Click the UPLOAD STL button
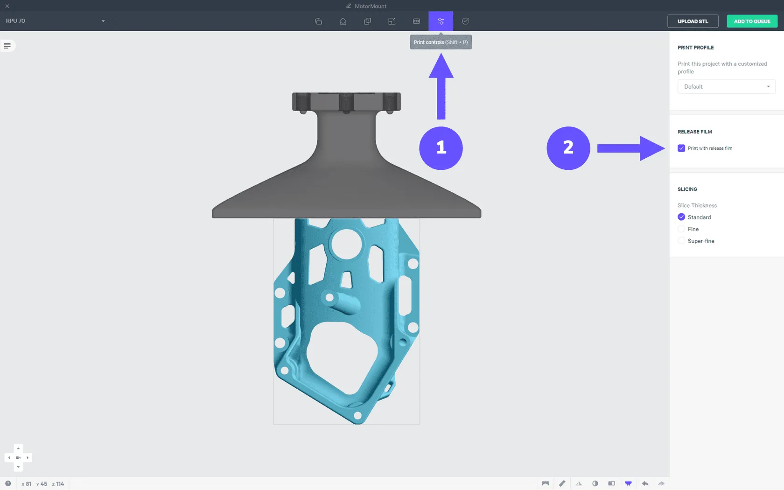This screenshot has height=490, width=784. coord(693,21)
